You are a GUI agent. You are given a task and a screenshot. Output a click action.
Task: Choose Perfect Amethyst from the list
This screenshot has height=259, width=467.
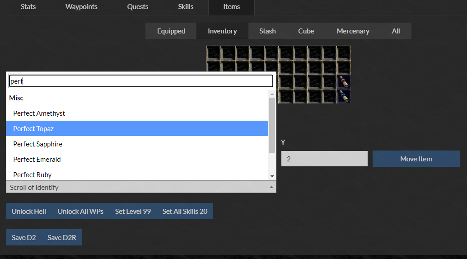pos(137,113)
